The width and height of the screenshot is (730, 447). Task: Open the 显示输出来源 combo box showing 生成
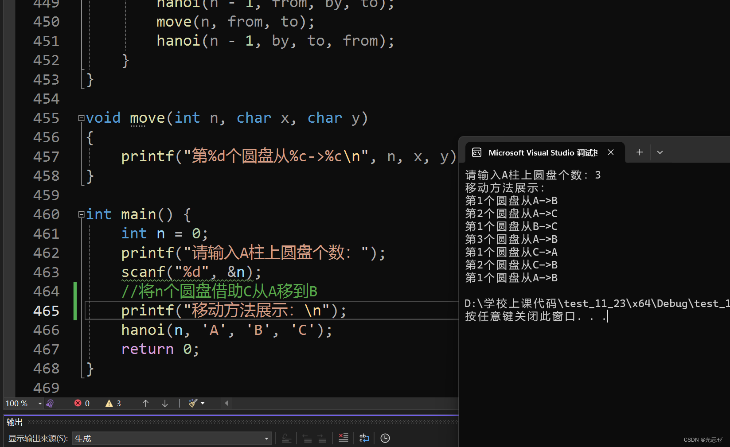tap(172, 439)
